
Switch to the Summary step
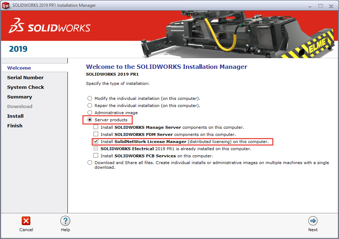coord(20,97)
